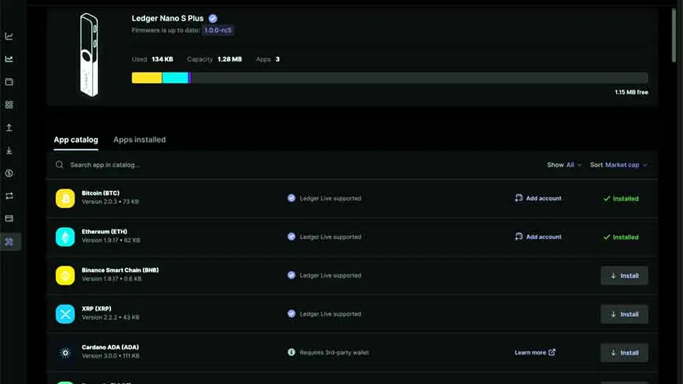Screen dimensions: 683x384
Task: Click the Ledger Live supported text for Ethereum
Action: click(330, 237)
